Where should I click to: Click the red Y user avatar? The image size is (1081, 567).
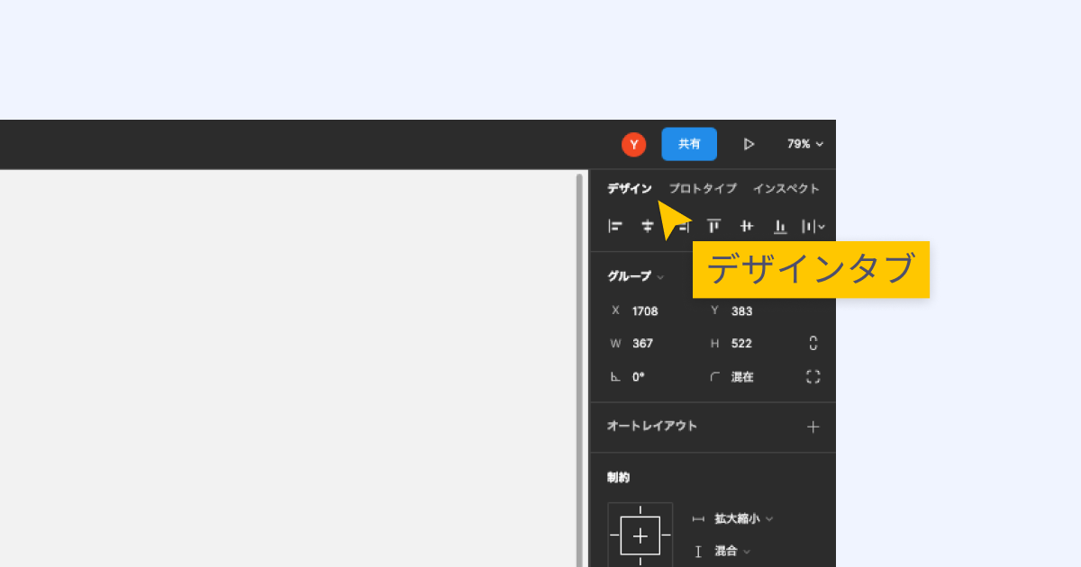pyautogui.click(x=633, y=144)
